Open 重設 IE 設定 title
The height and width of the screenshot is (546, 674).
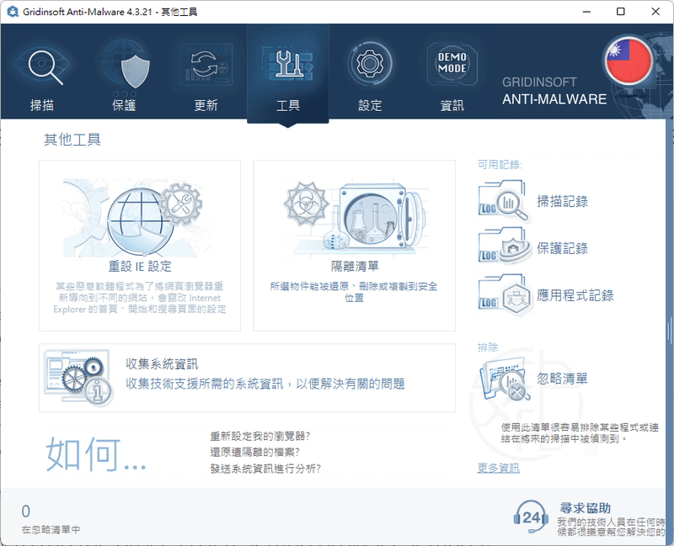tap(140, 267)
